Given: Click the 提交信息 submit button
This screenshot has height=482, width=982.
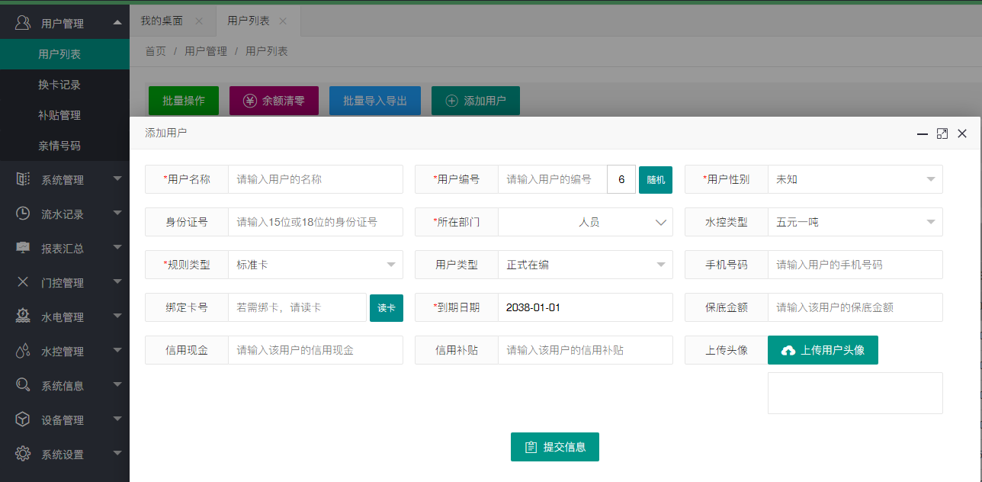Looking at the screenshot, I should [554, 447].
